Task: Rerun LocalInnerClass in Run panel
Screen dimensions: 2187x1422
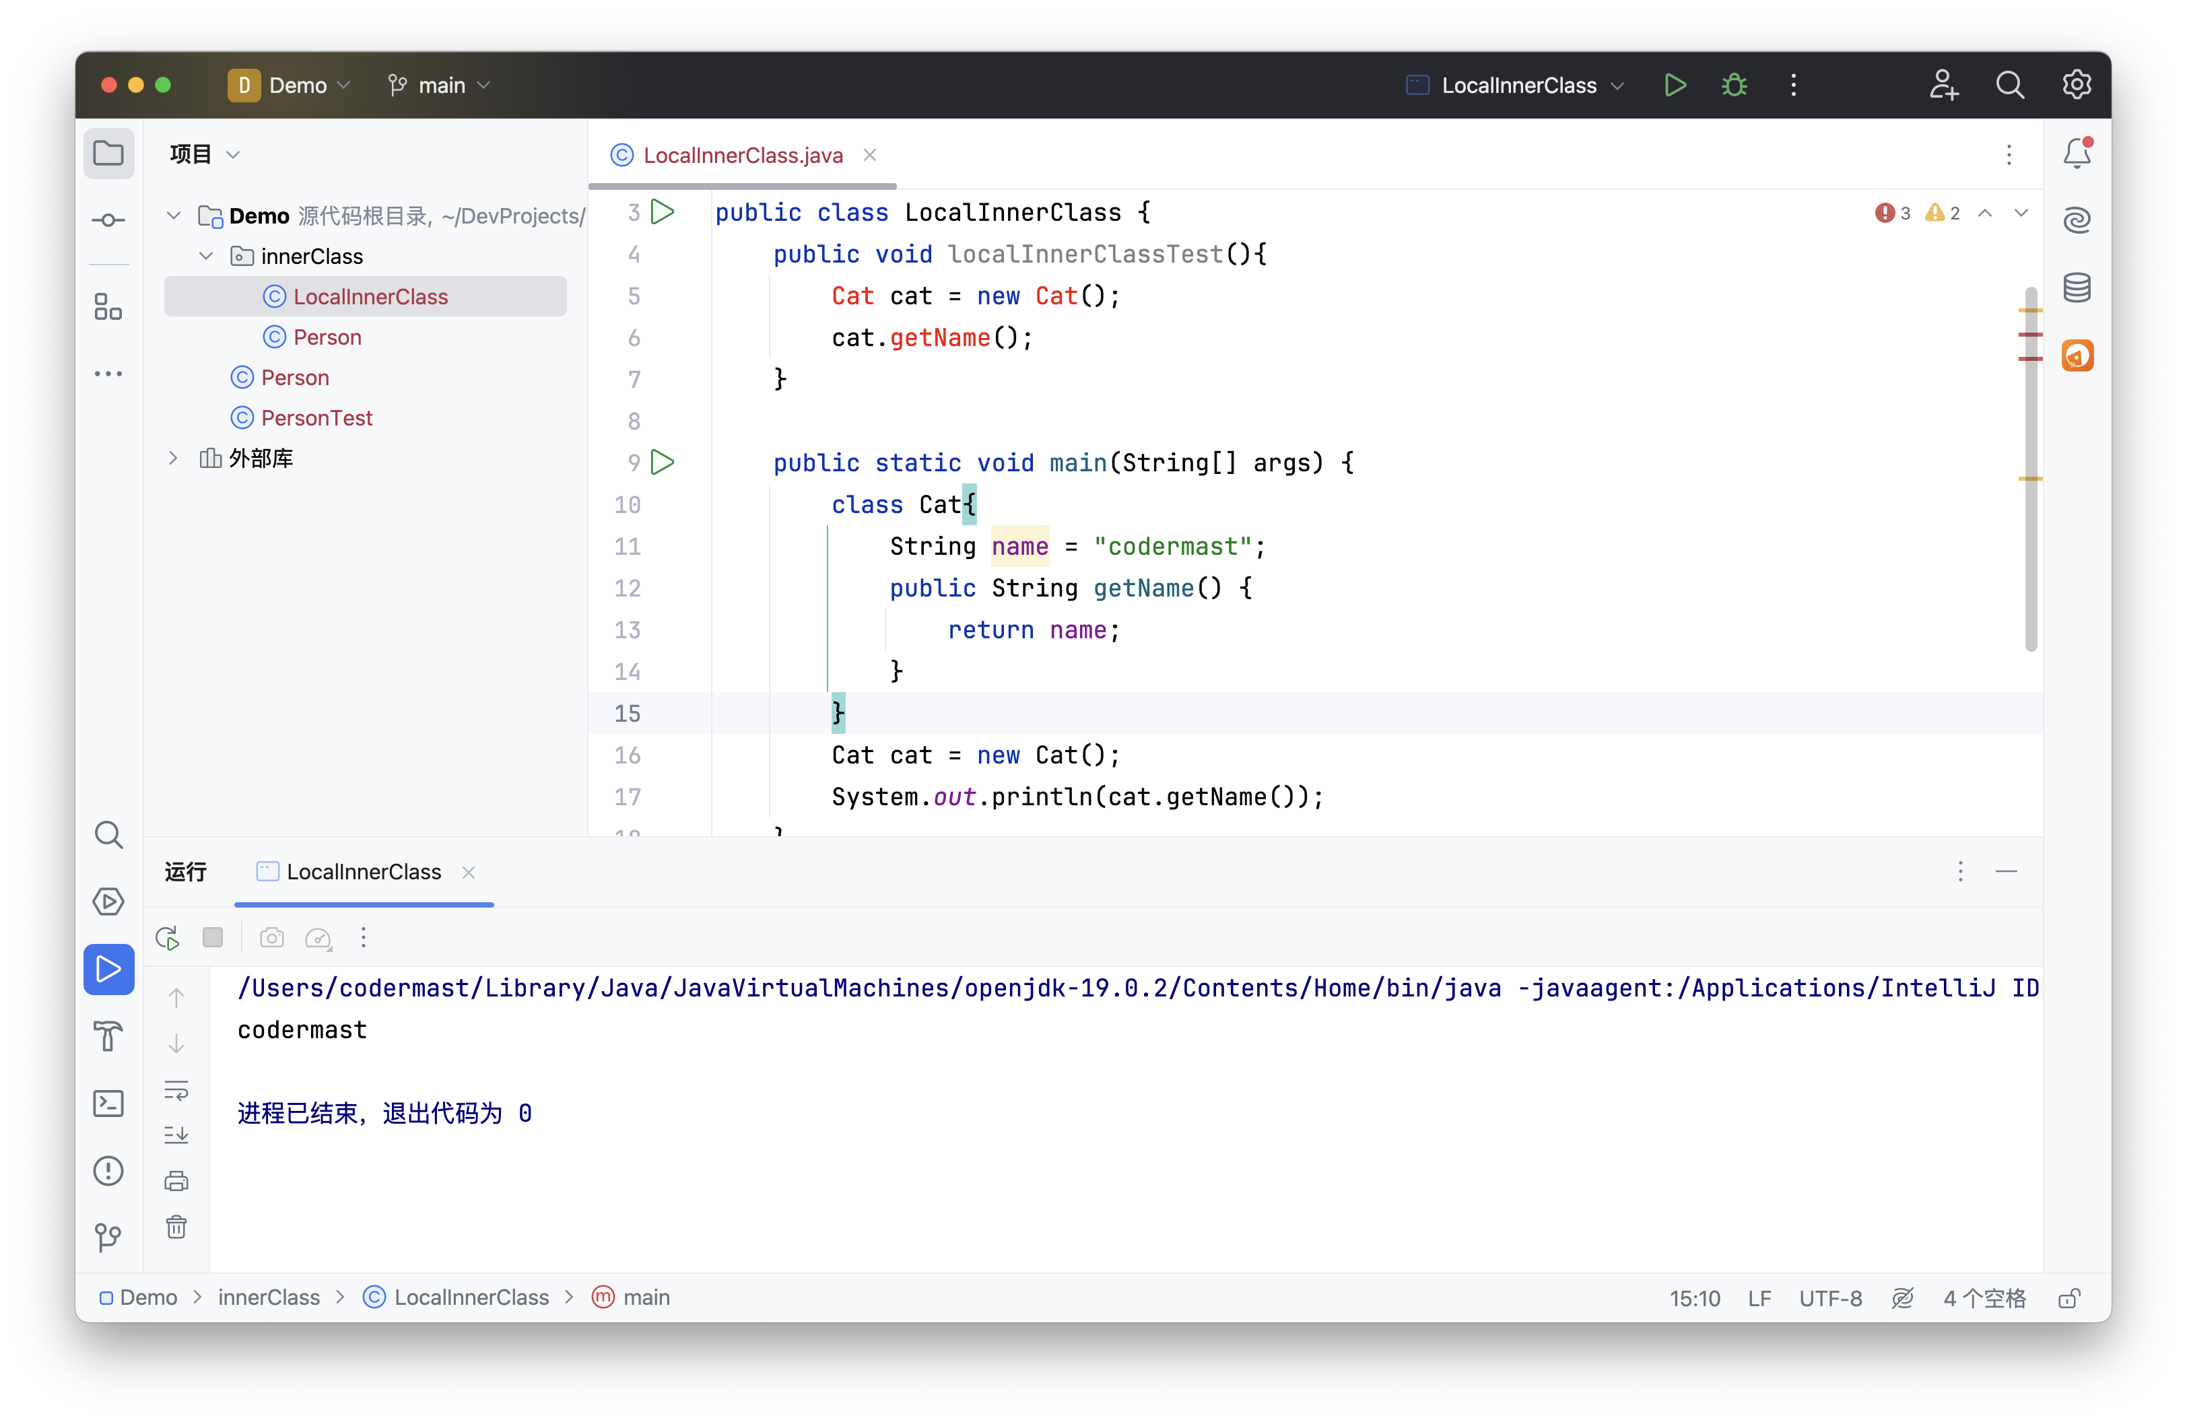Action: pyautogui.click(x=167, y=937)
